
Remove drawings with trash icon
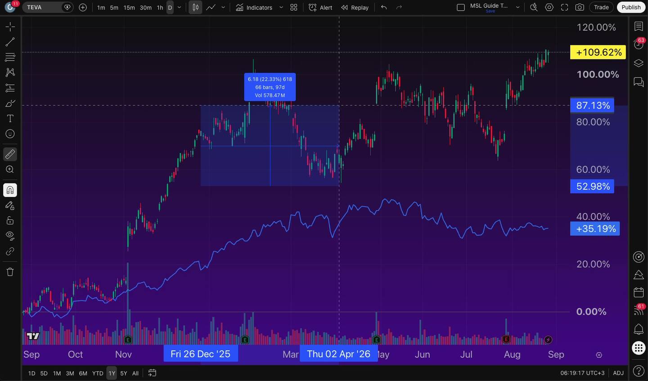10,272
